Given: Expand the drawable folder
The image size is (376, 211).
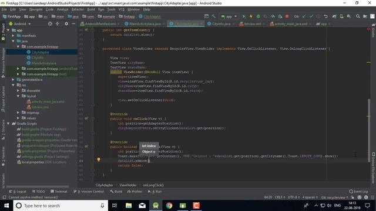Looking at the screenshot, I should pyautogui.click(x=18, y=91).
